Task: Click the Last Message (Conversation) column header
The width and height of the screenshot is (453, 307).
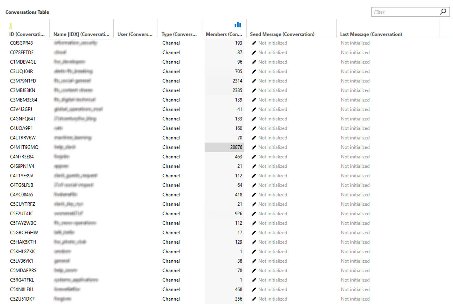Action: [x=371, y=34]
